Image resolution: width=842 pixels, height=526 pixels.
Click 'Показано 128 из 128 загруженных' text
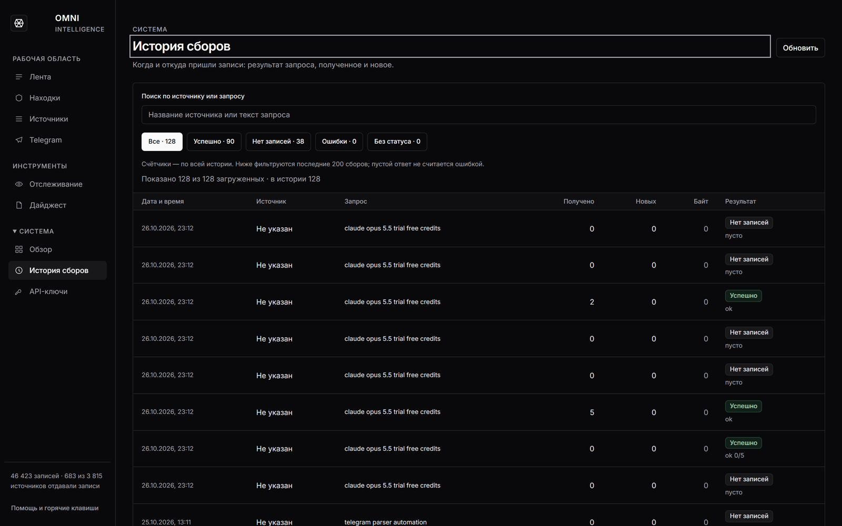203,179
